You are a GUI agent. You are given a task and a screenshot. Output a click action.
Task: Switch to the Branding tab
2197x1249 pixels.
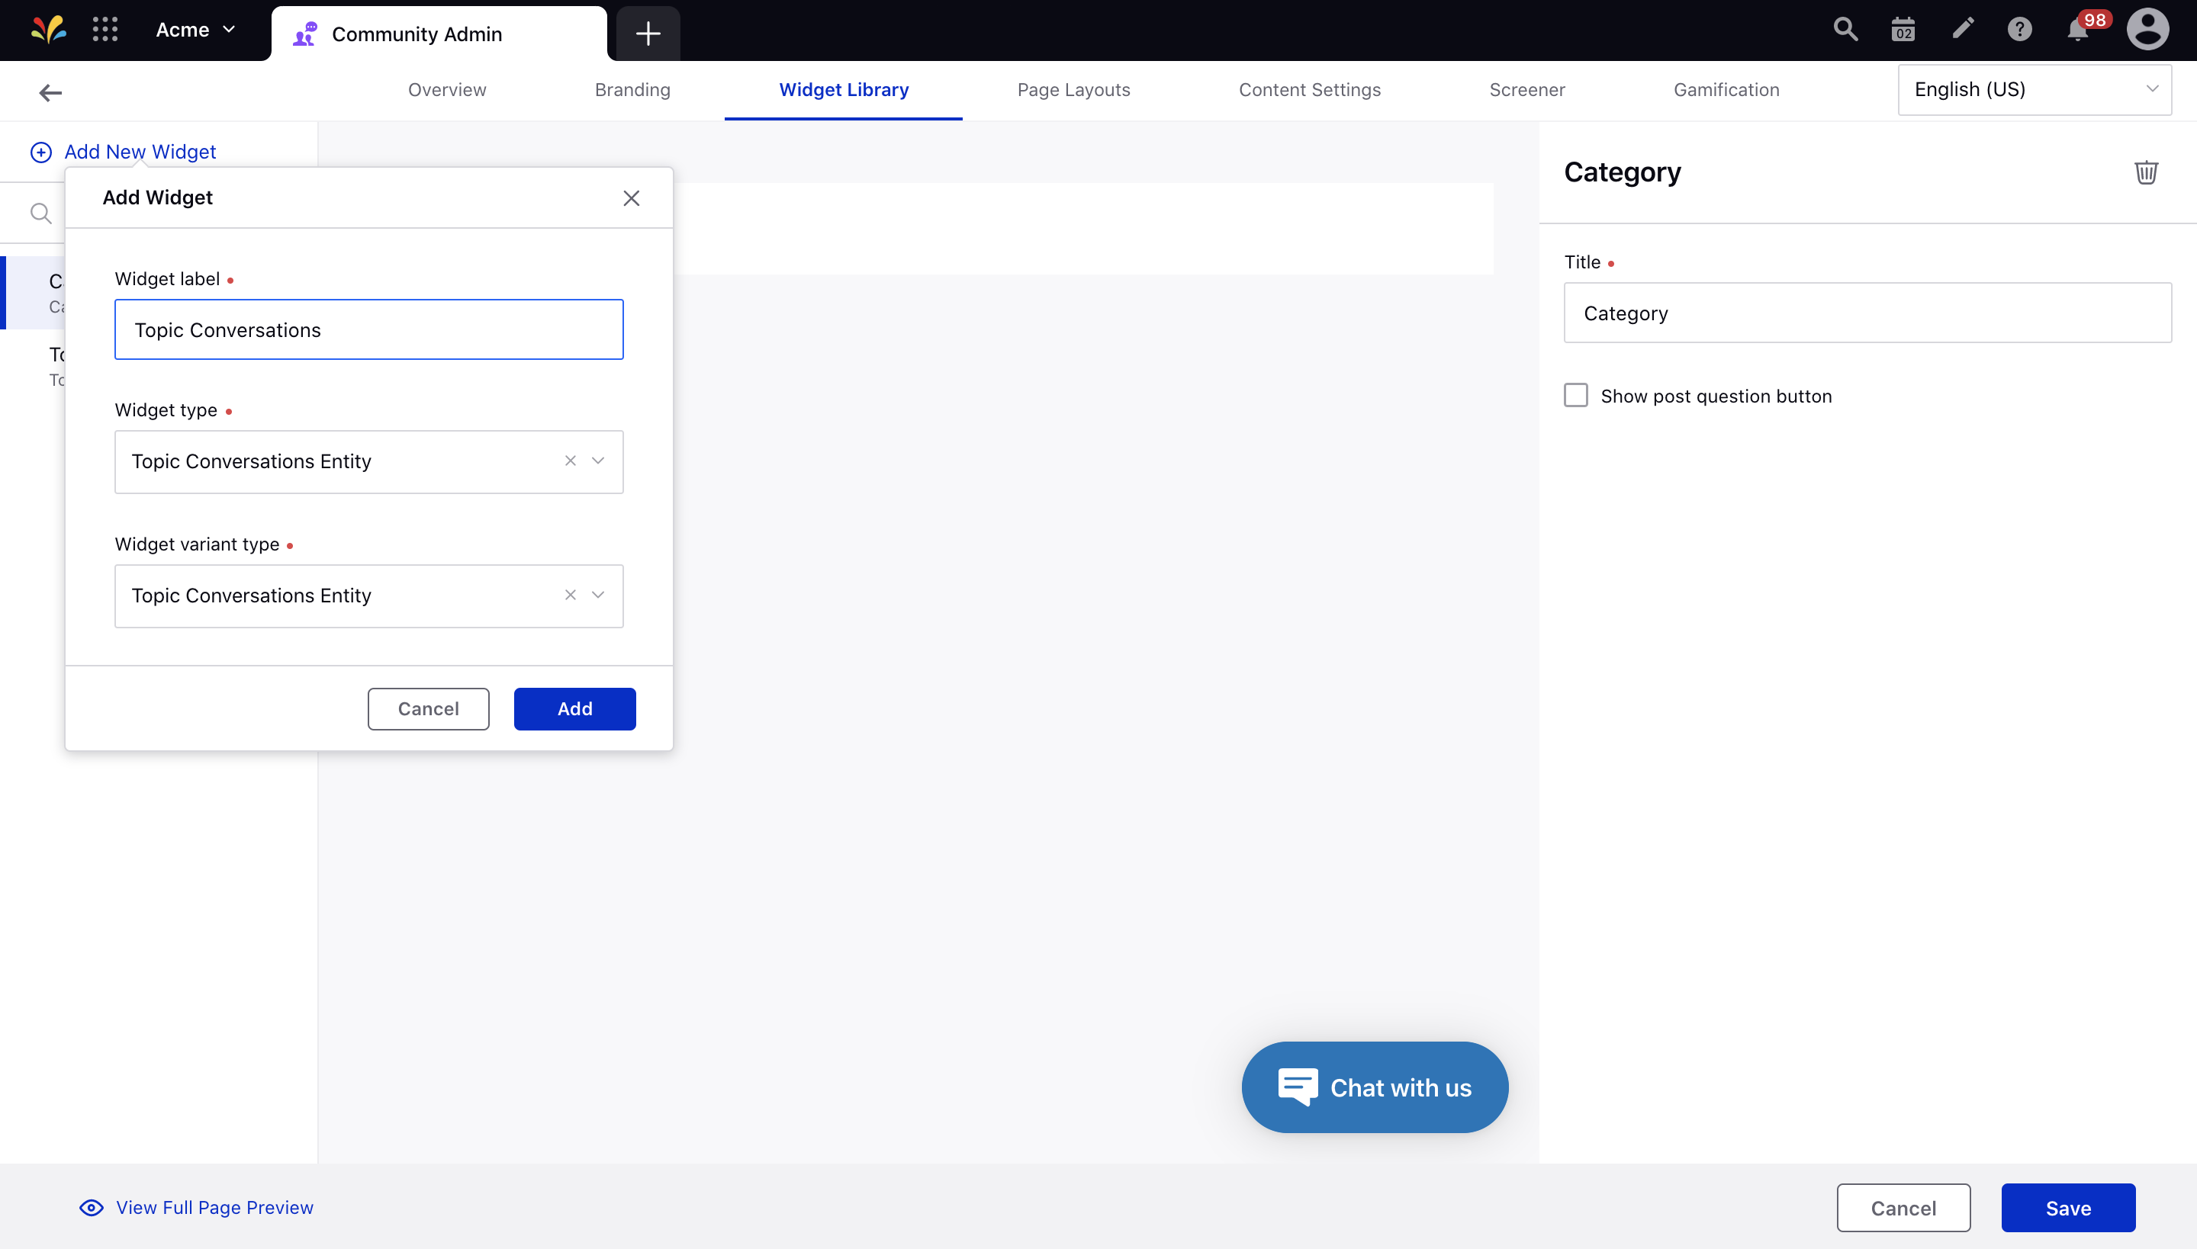(x=632, y=91)
